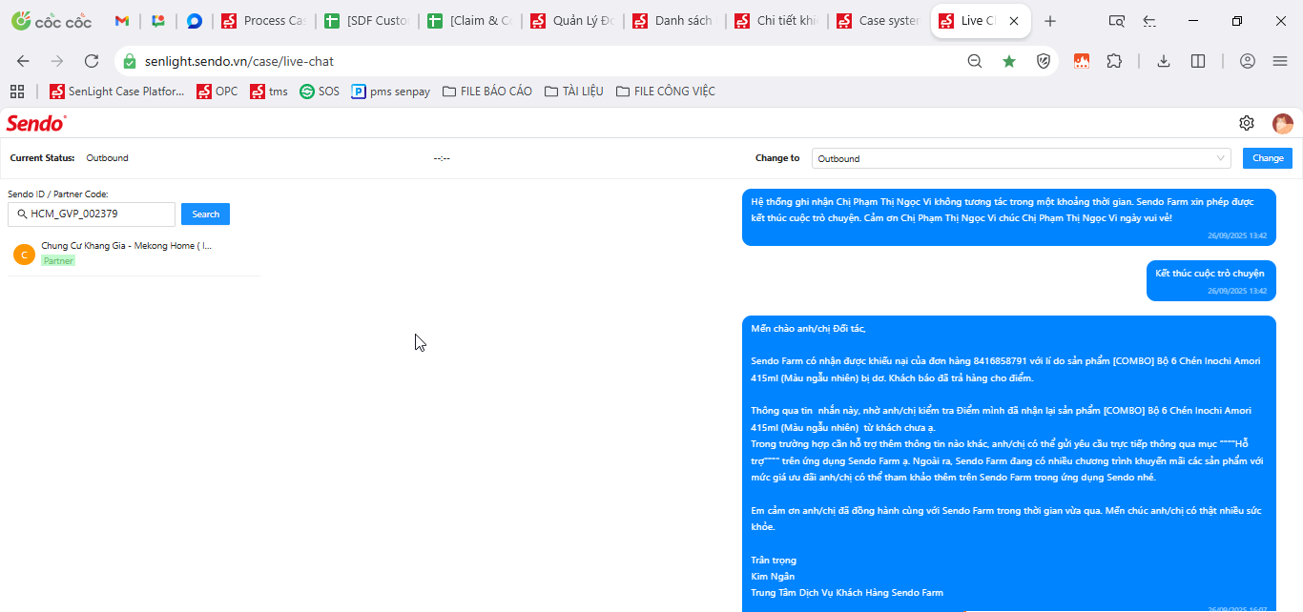Click the blue Change button

click(x=1268, y=158)
